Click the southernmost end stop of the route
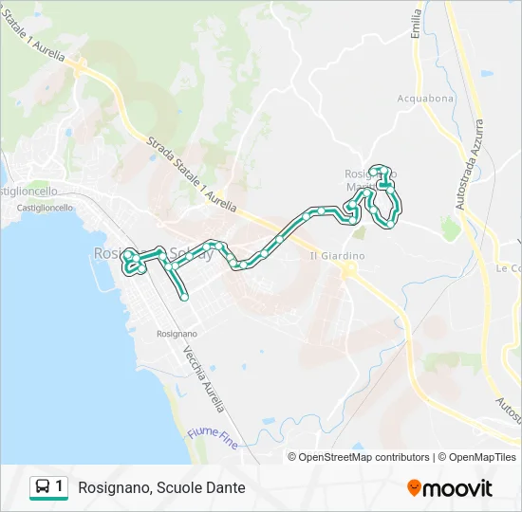Viewport: 522px width, 512px height. [x=184, y=297]
